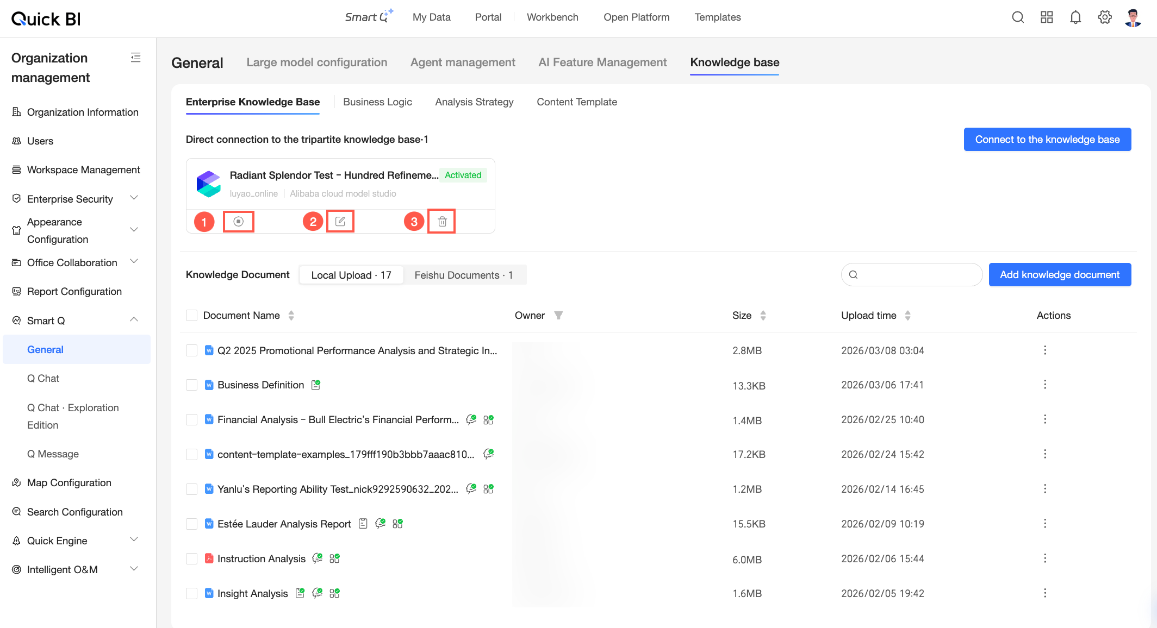Sort by Document Name arrows
Screen dimensions: 1157x628
click(291, 315)
